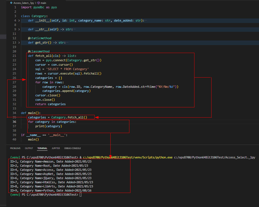Click the 'def main():' line
Viewport: 259px width, 207px height.
[x=31, y=113]
